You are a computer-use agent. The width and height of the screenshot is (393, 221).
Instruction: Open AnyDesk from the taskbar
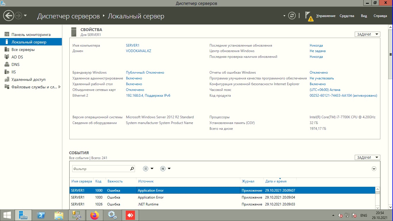[x=130, y=215]
